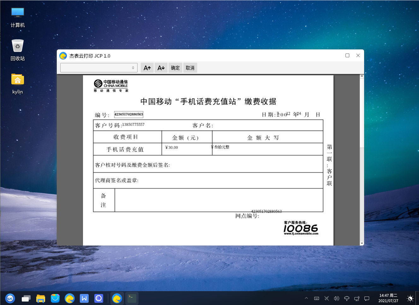Confirm with the 确定 button
This screenshot has width=419, height=305.
click(175, 68)
